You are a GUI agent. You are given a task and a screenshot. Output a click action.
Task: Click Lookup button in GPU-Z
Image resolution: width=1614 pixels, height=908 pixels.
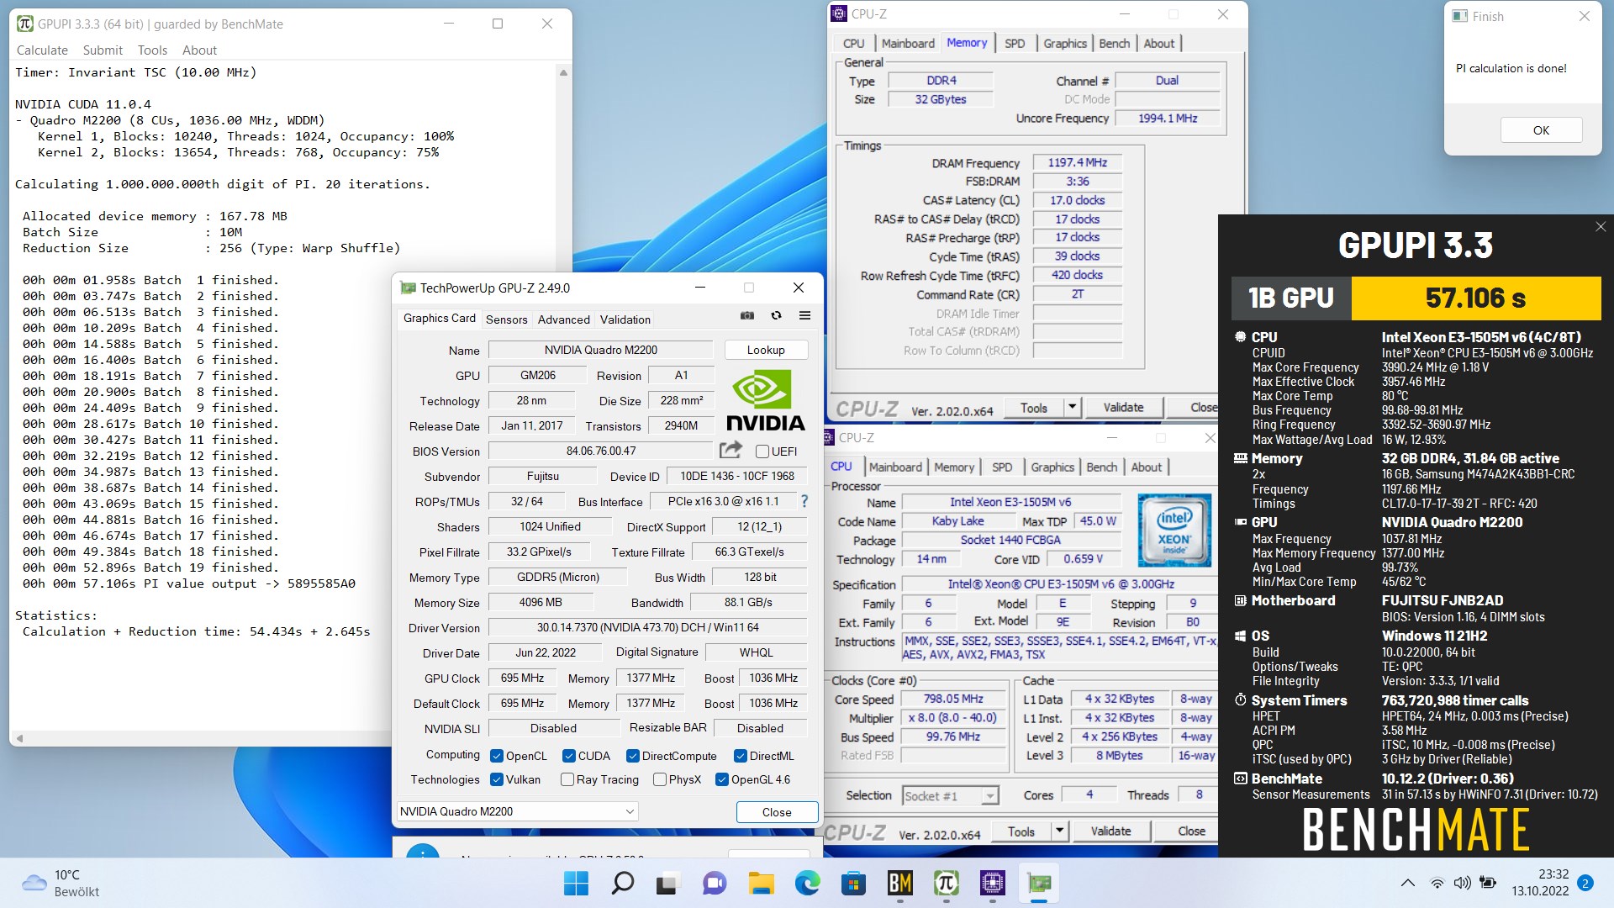[766, 350]
